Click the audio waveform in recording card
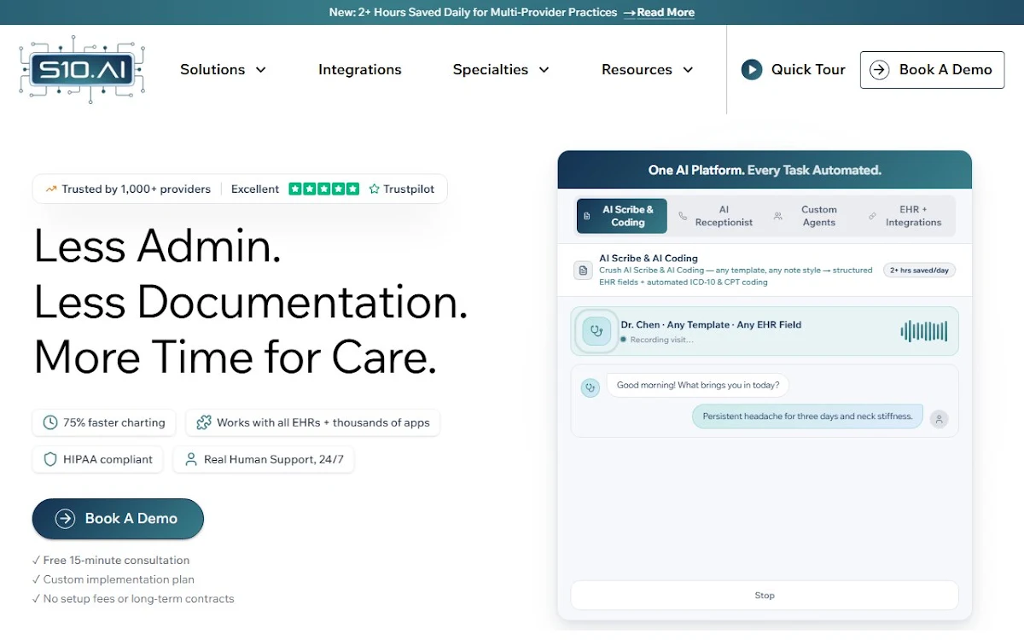The width and height of the screenshot is (1024, 640). pos(924,331)
